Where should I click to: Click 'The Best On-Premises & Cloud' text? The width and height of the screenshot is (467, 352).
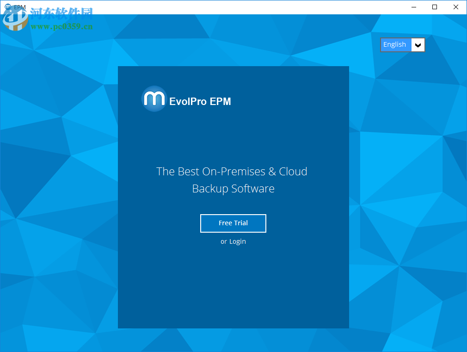232,172
